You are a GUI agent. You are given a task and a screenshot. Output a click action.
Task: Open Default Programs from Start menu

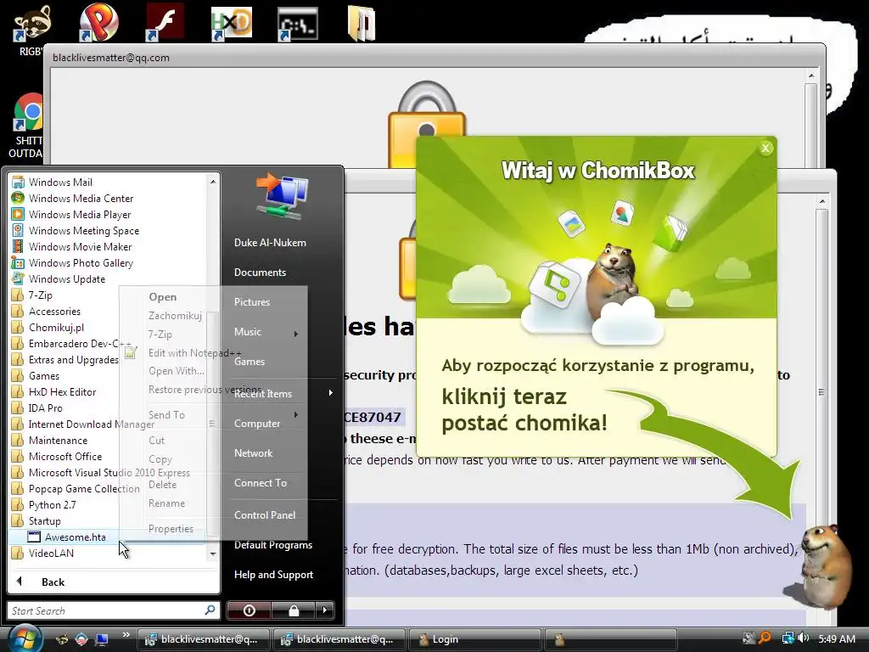click(273, 545)
